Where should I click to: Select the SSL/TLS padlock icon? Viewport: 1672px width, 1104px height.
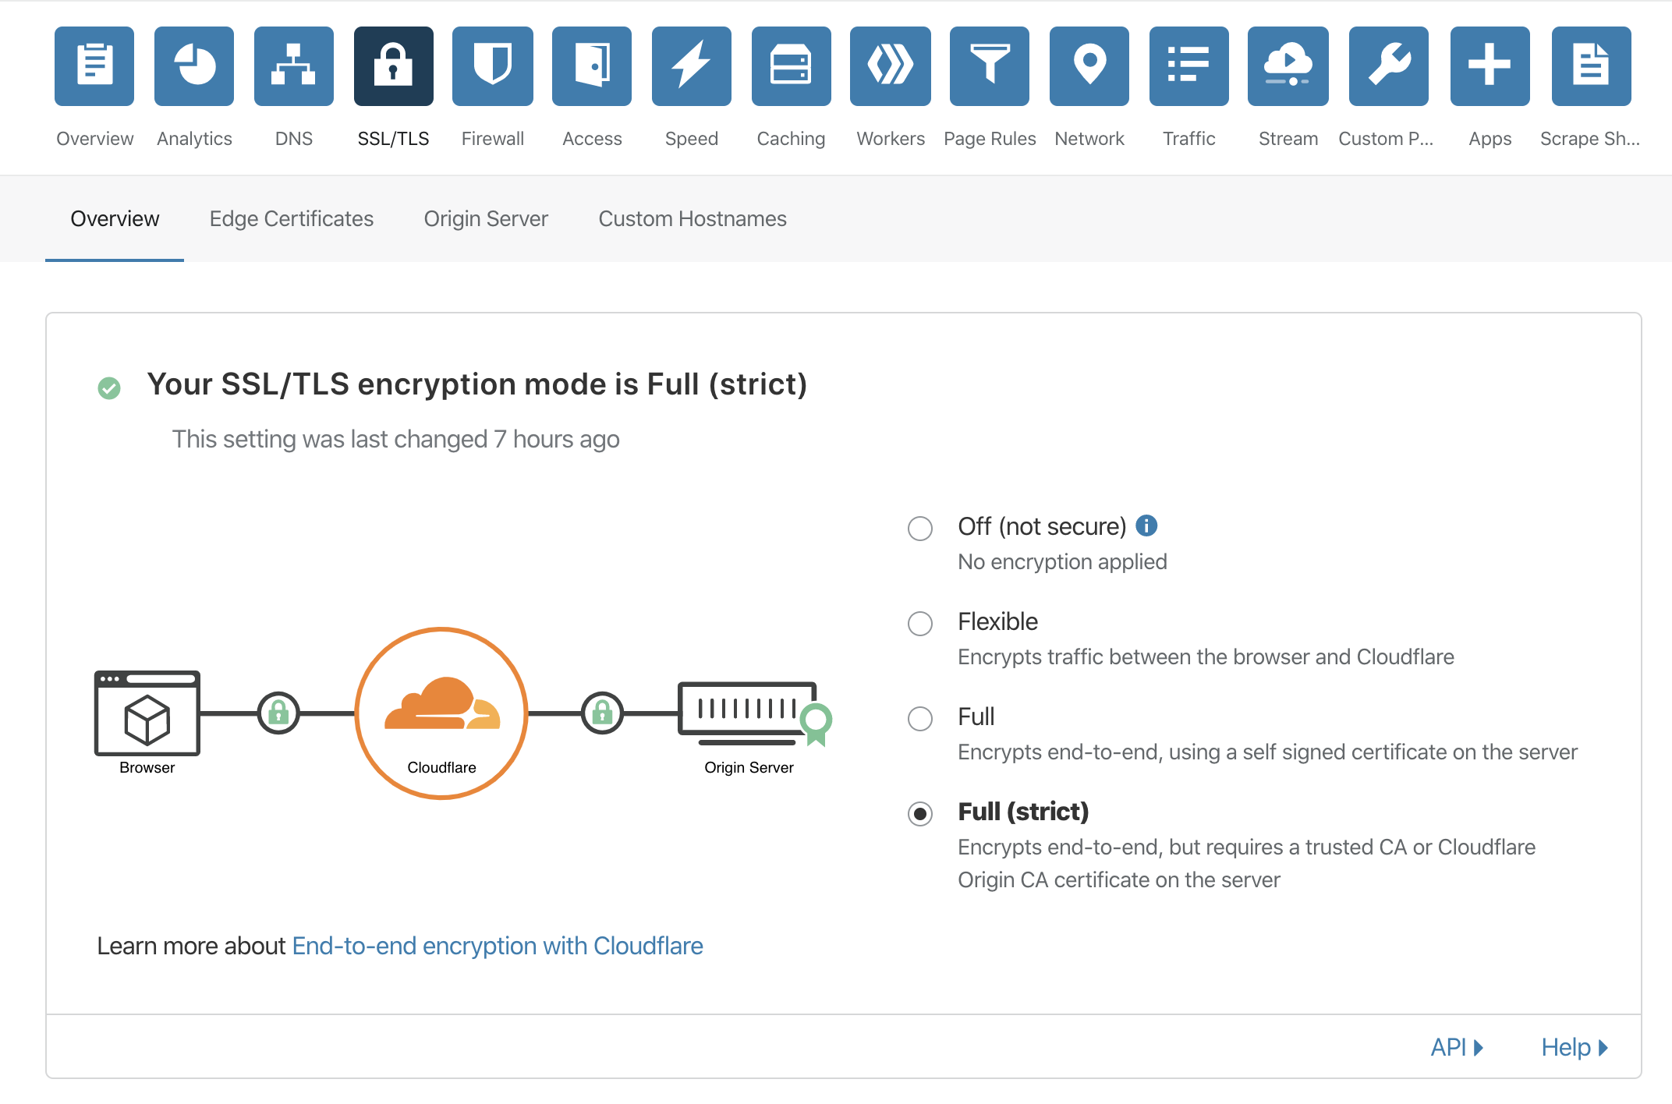tap(394, 66)
